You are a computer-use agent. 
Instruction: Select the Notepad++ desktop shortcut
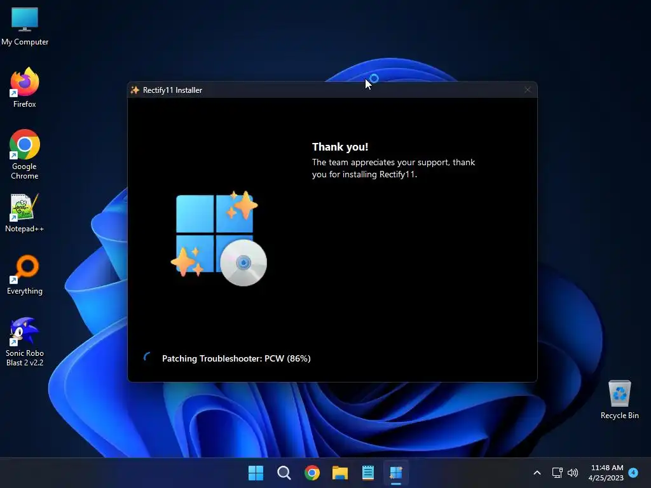(25, 213)
